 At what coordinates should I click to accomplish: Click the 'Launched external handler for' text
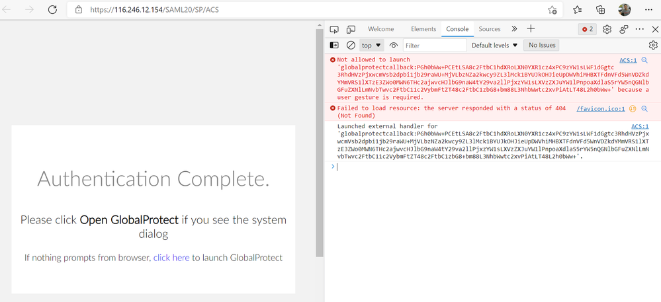(388, 126)
